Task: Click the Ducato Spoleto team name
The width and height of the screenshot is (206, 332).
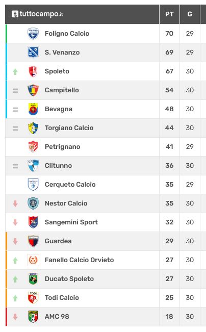Action: [69, 278]
